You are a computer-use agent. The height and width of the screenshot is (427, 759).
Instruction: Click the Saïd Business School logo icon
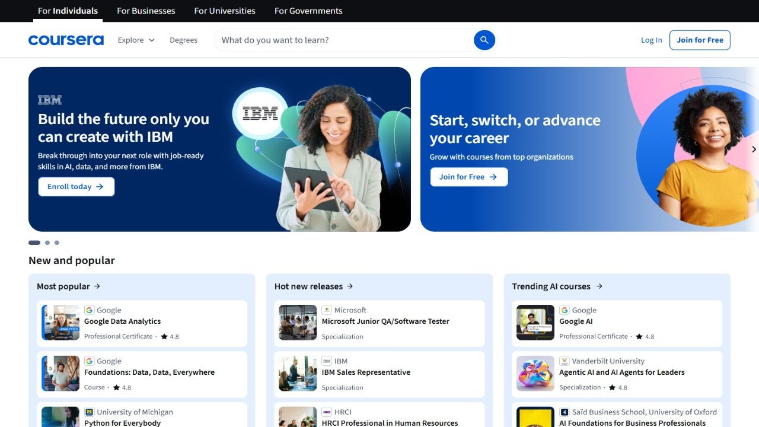point(565,412)
